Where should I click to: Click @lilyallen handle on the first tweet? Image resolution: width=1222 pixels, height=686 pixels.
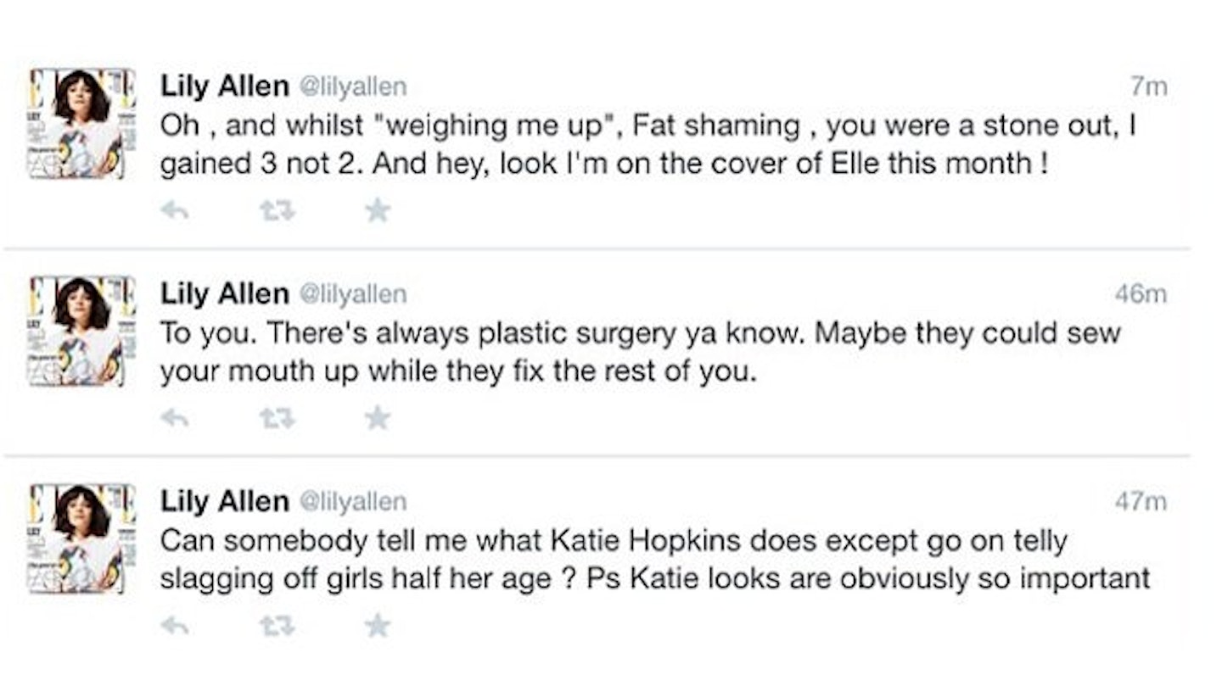pyautogui.click(x=351, y=86)
